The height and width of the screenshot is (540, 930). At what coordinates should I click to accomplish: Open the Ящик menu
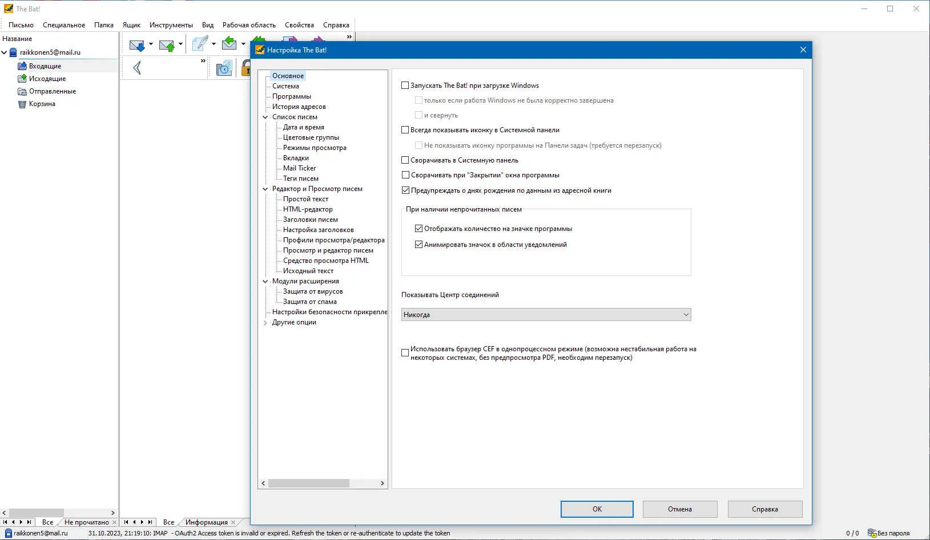[131, 25]
